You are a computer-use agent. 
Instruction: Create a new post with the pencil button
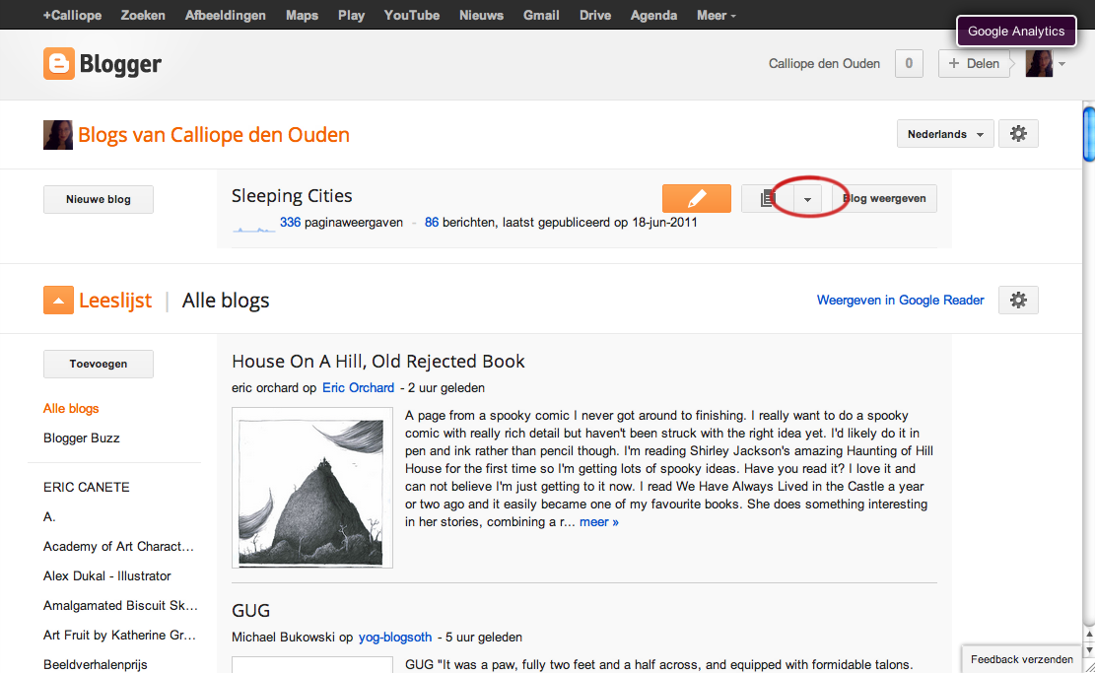point(696,198)
